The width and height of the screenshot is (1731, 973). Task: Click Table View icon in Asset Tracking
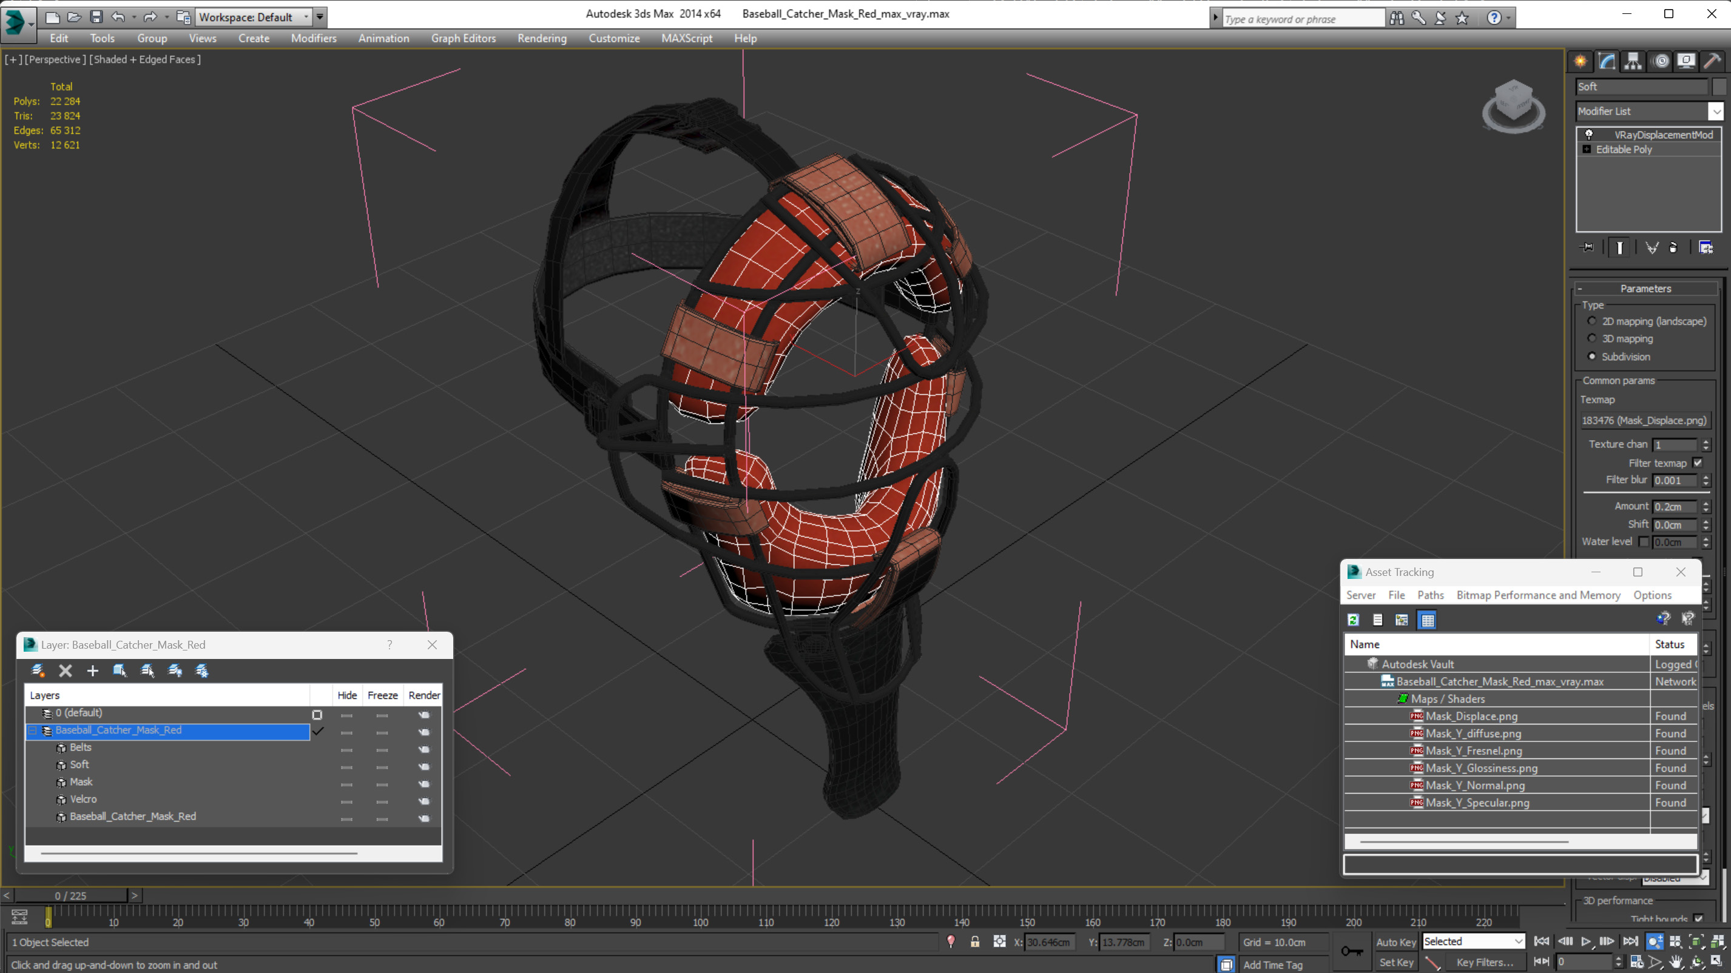[1427, 620]
